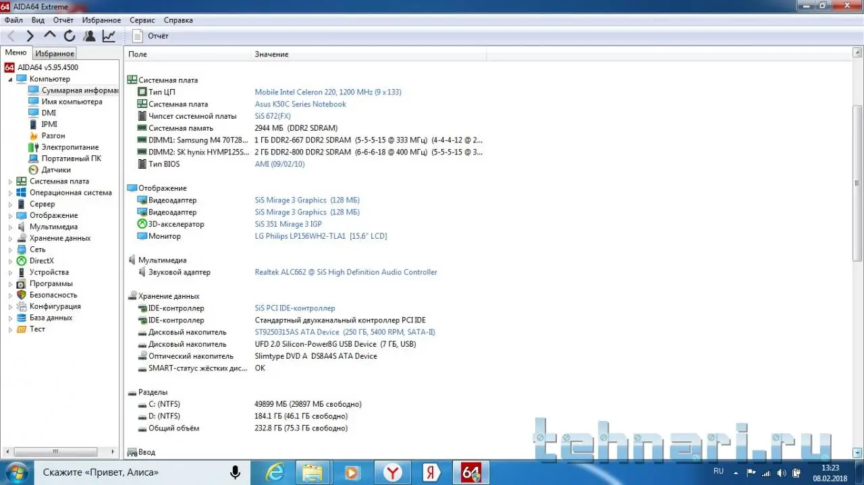Expand the Сервер tree node
This screenshot has width=864, height=485.
coord(10,204)
